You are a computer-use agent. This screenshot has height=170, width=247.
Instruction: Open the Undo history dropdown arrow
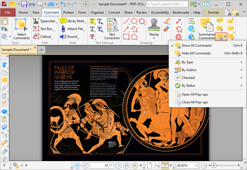pos(69,4)
